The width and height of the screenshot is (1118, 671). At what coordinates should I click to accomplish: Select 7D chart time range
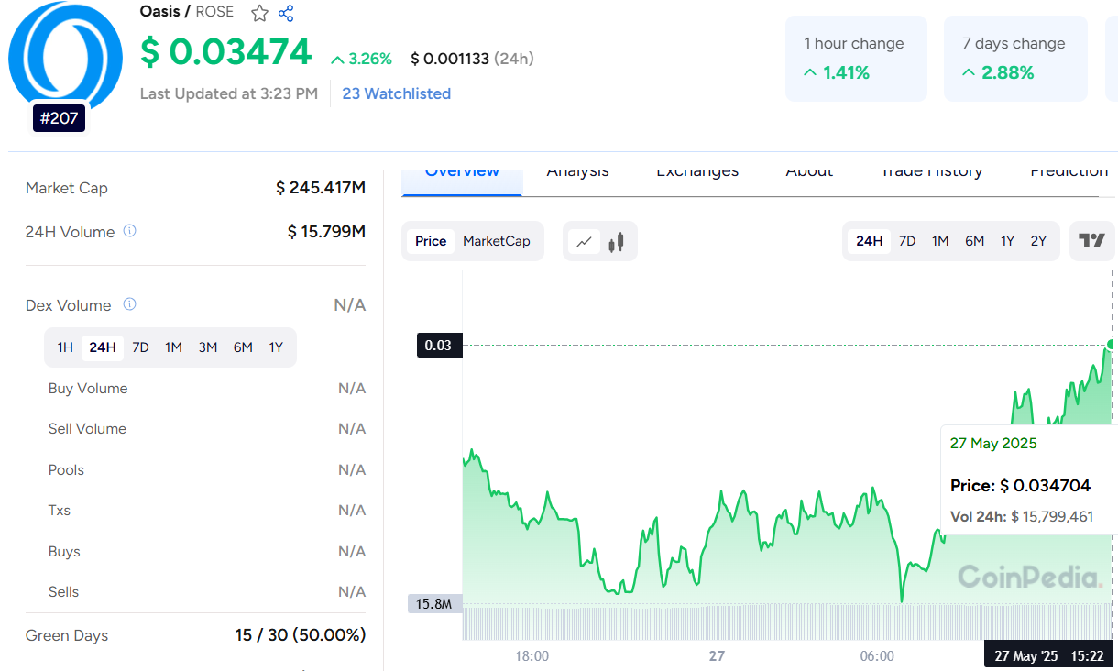[907, 241]
